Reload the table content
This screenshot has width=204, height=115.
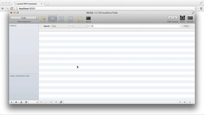56,102
